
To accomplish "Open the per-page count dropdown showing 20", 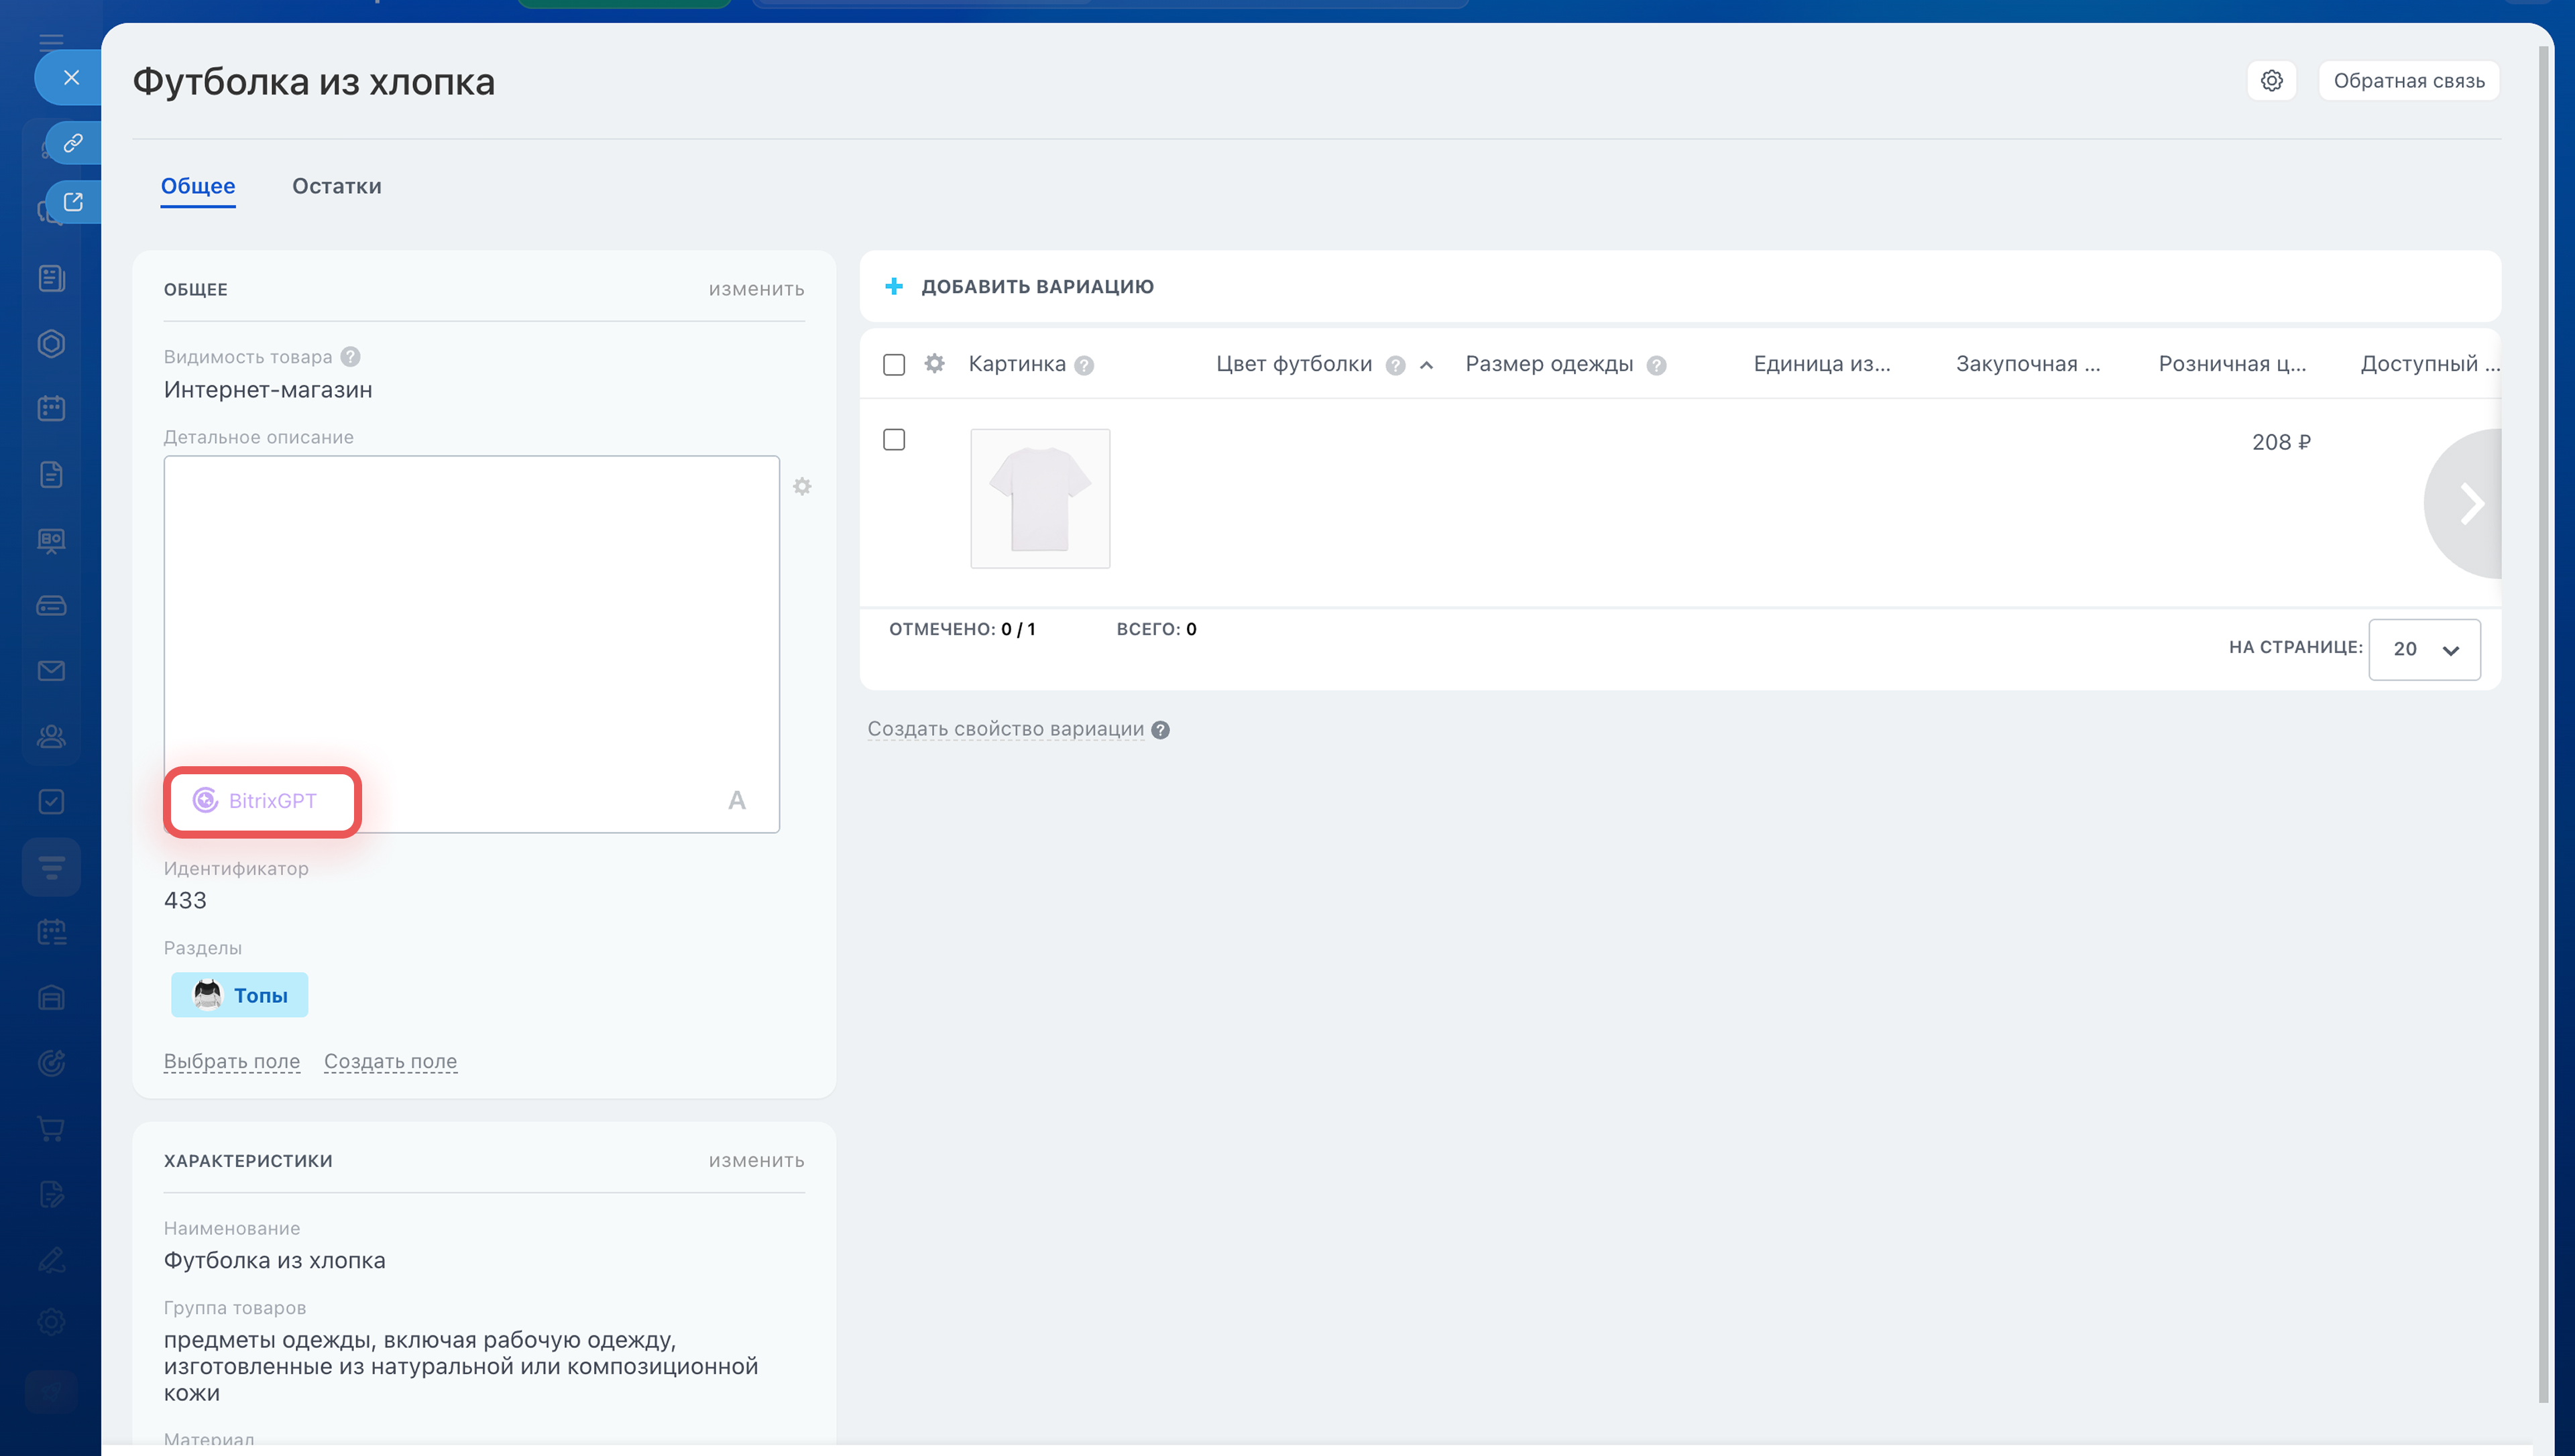I will [x=2424, y=650].
